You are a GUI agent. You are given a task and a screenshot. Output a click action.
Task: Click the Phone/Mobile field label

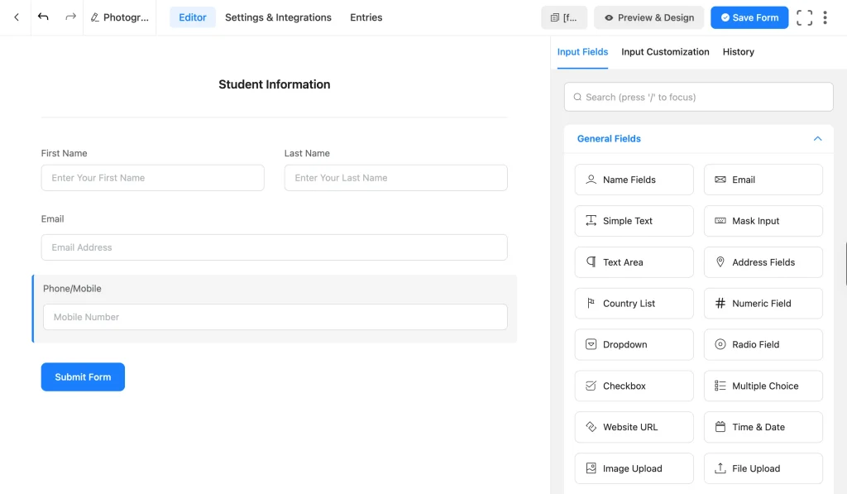tap(72, 289)
